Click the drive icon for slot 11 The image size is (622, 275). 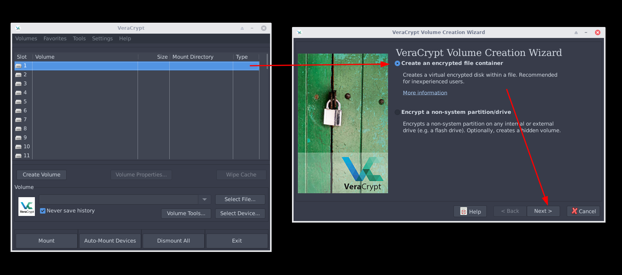18,156
